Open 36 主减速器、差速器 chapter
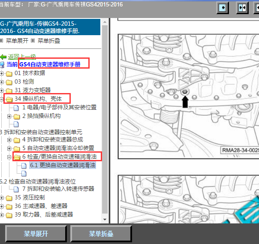 click(x=41, y=206)
